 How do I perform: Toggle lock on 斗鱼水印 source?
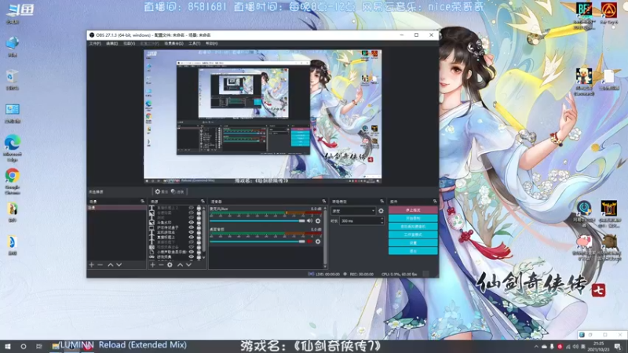[199, 223]
